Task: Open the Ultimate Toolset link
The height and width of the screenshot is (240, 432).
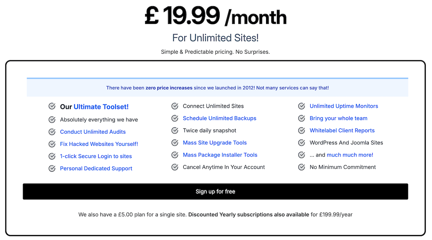Action: tap(101, 107)
